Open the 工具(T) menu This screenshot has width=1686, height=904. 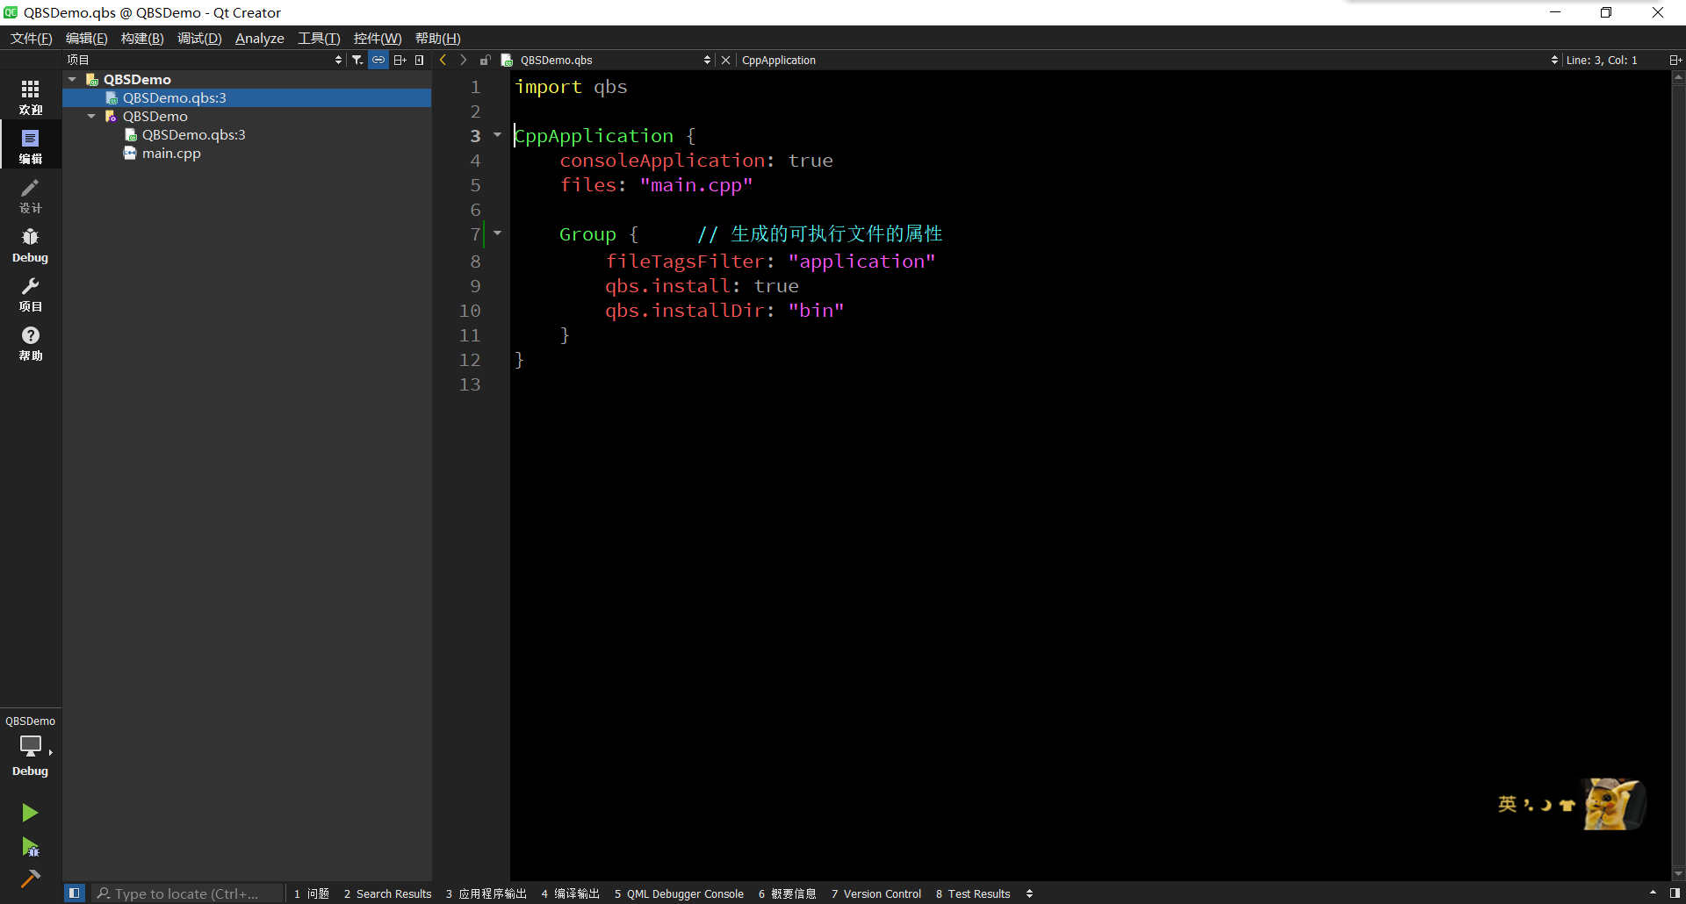tap(319, 38)
